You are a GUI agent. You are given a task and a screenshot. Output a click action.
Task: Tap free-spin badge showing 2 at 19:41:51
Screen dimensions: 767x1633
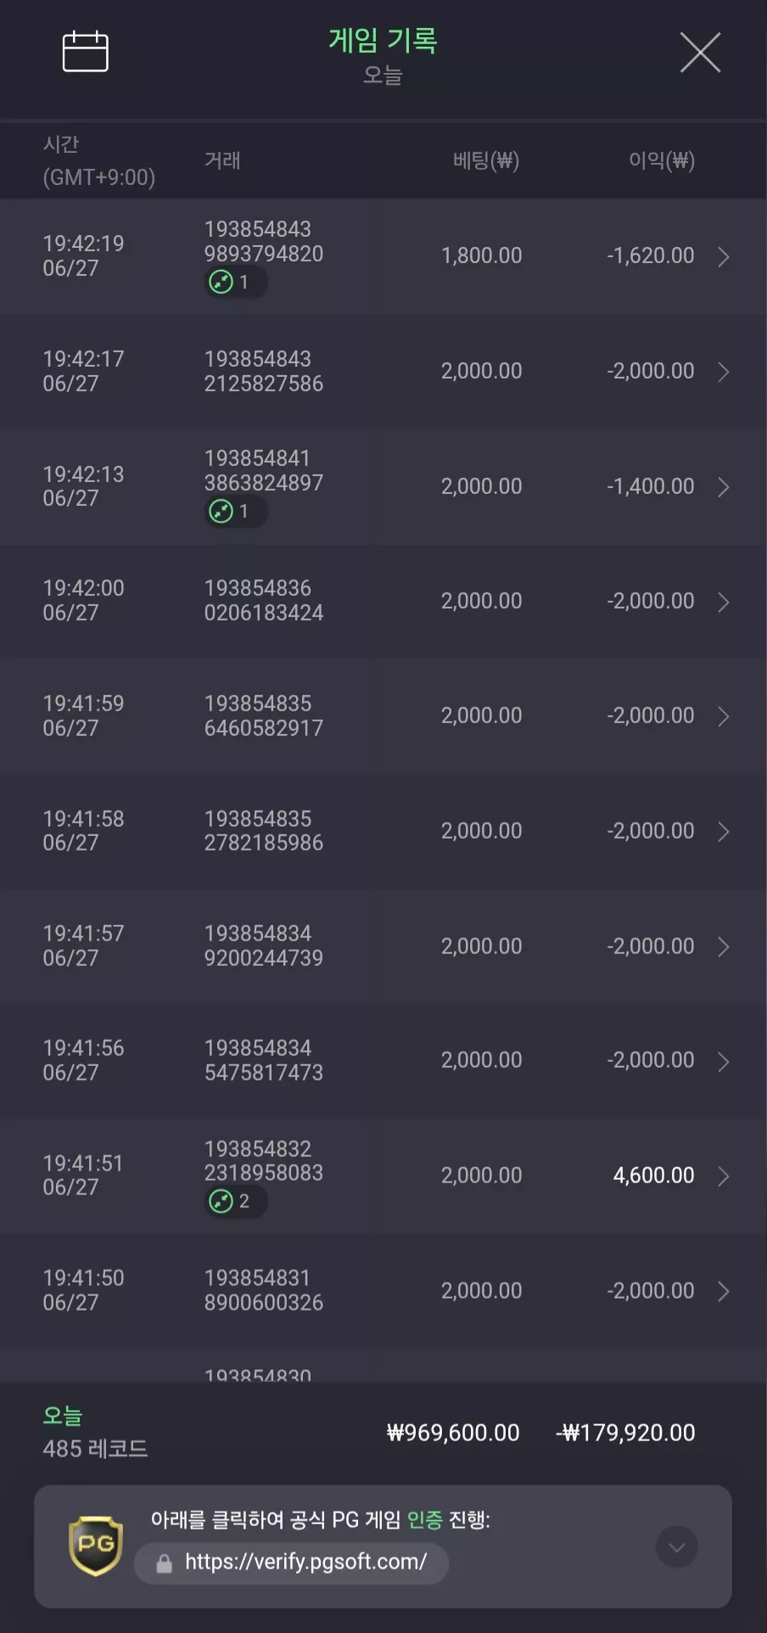[236, 1201]
